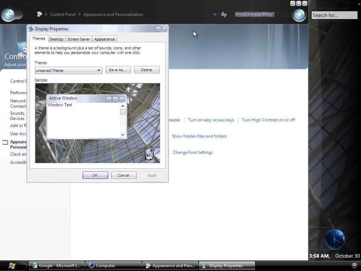
Task: Switch to the Themes tab
Action: pos(39,38)
